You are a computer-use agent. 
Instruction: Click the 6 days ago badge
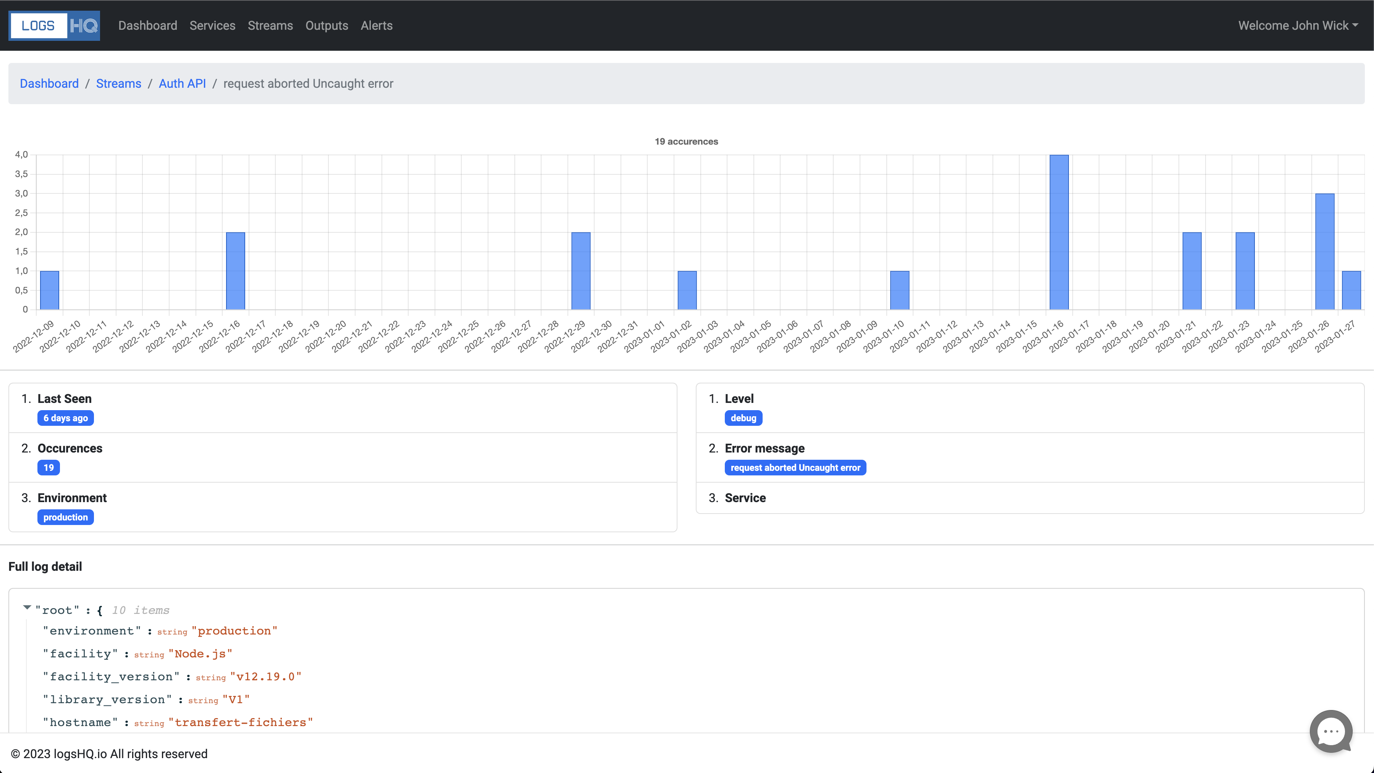pyautogui.click(x=66, y=418)
